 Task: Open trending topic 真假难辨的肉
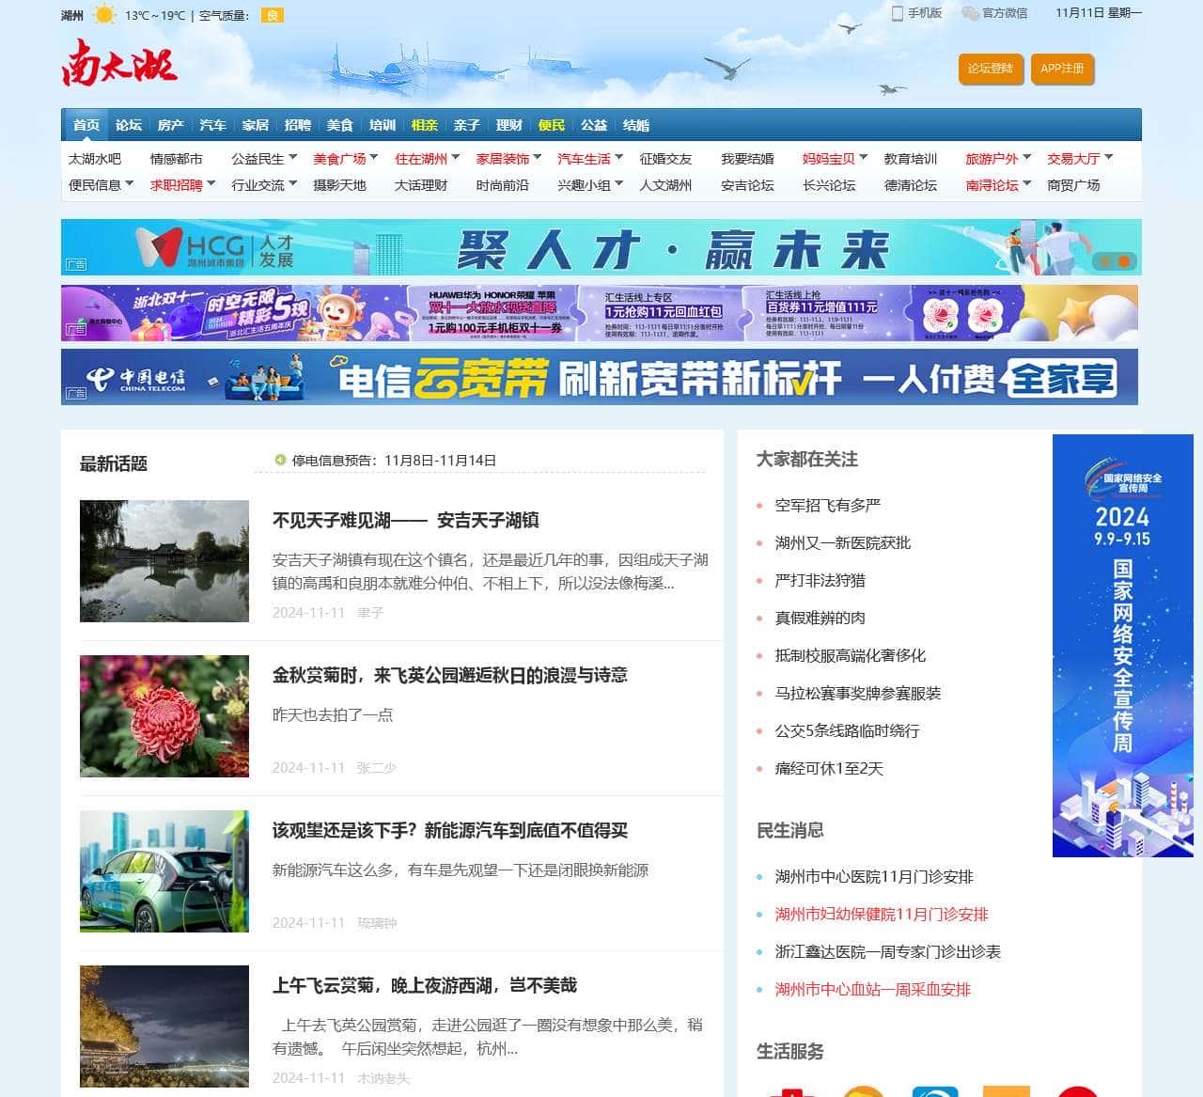(820, 618)
